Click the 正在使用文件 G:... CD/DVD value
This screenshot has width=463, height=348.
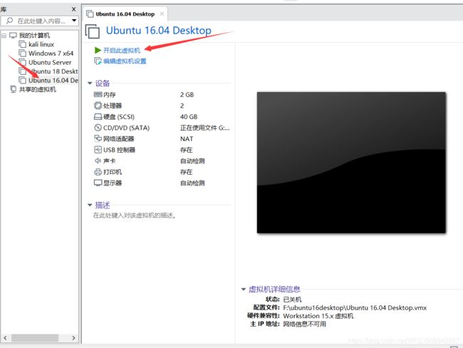click(204, 128)
